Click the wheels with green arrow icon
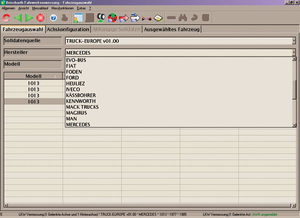300x218 pixels. (x=101, y=18)
